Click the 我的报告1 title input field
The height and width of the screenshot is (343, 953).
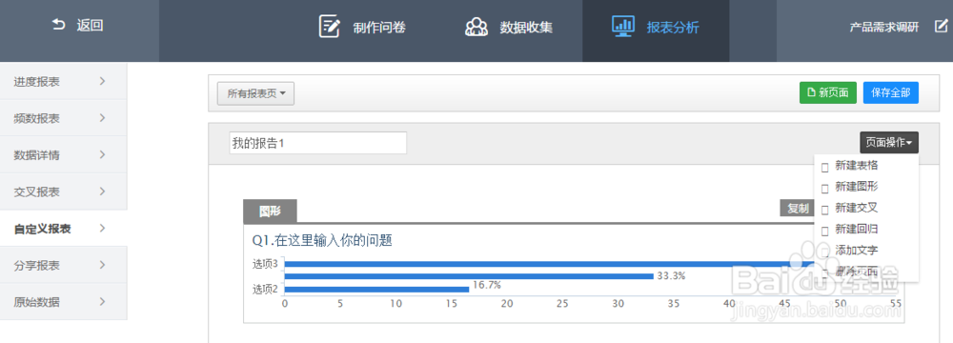[x=318, y=143]
